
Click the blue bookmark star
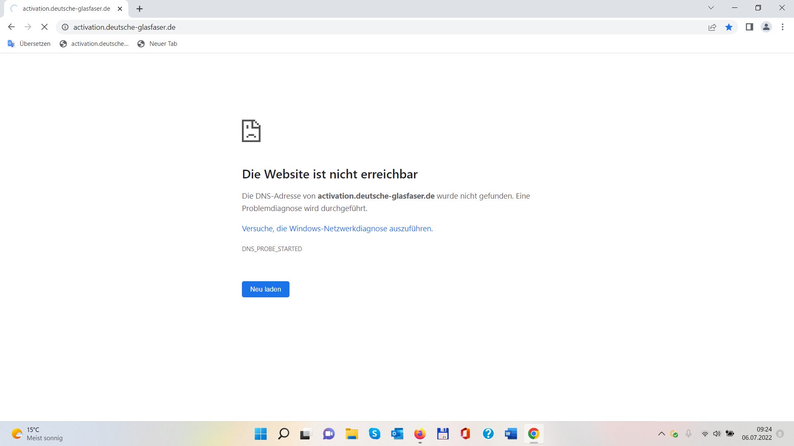[x=729, y=27]
